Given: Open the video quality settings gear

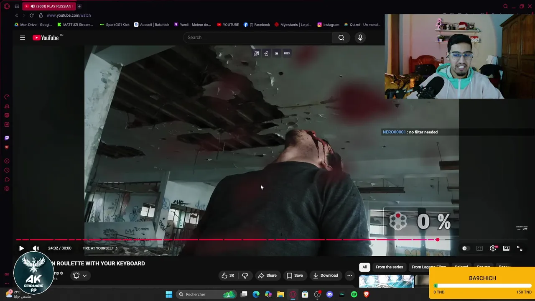Looking at the screenshot, I should 493,248.
